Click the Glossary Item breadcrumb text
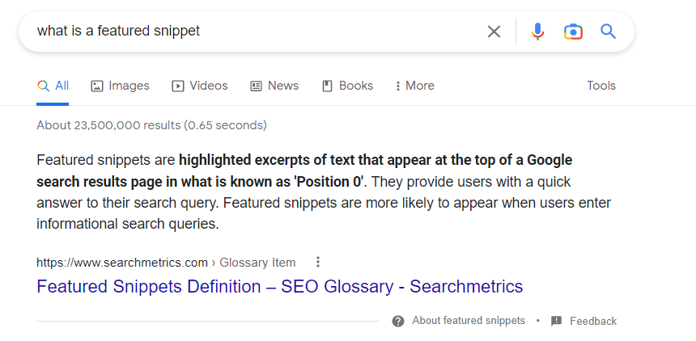Screen dimensions: 696x341 [257, 262]
